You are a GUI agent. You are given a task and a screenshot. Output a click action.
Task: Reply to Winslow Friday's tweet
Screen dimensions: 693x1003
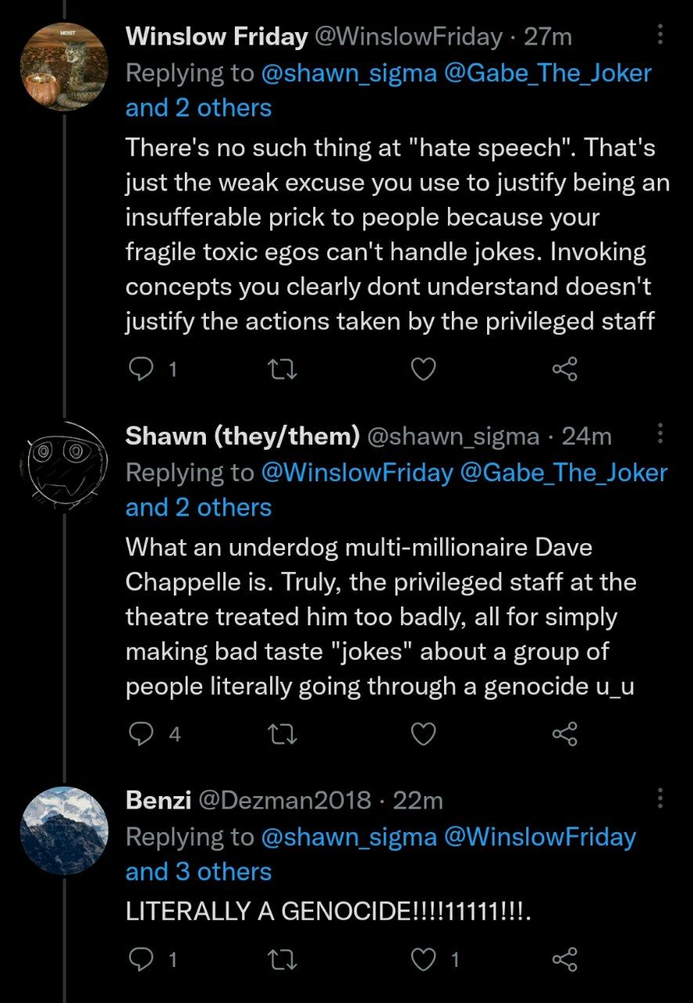click(141, 369)
